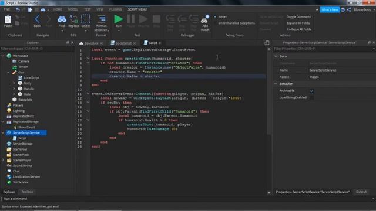Screen dimensions: 376x211
Task: Toggle the Archivable checkbox
Action: 311,91
